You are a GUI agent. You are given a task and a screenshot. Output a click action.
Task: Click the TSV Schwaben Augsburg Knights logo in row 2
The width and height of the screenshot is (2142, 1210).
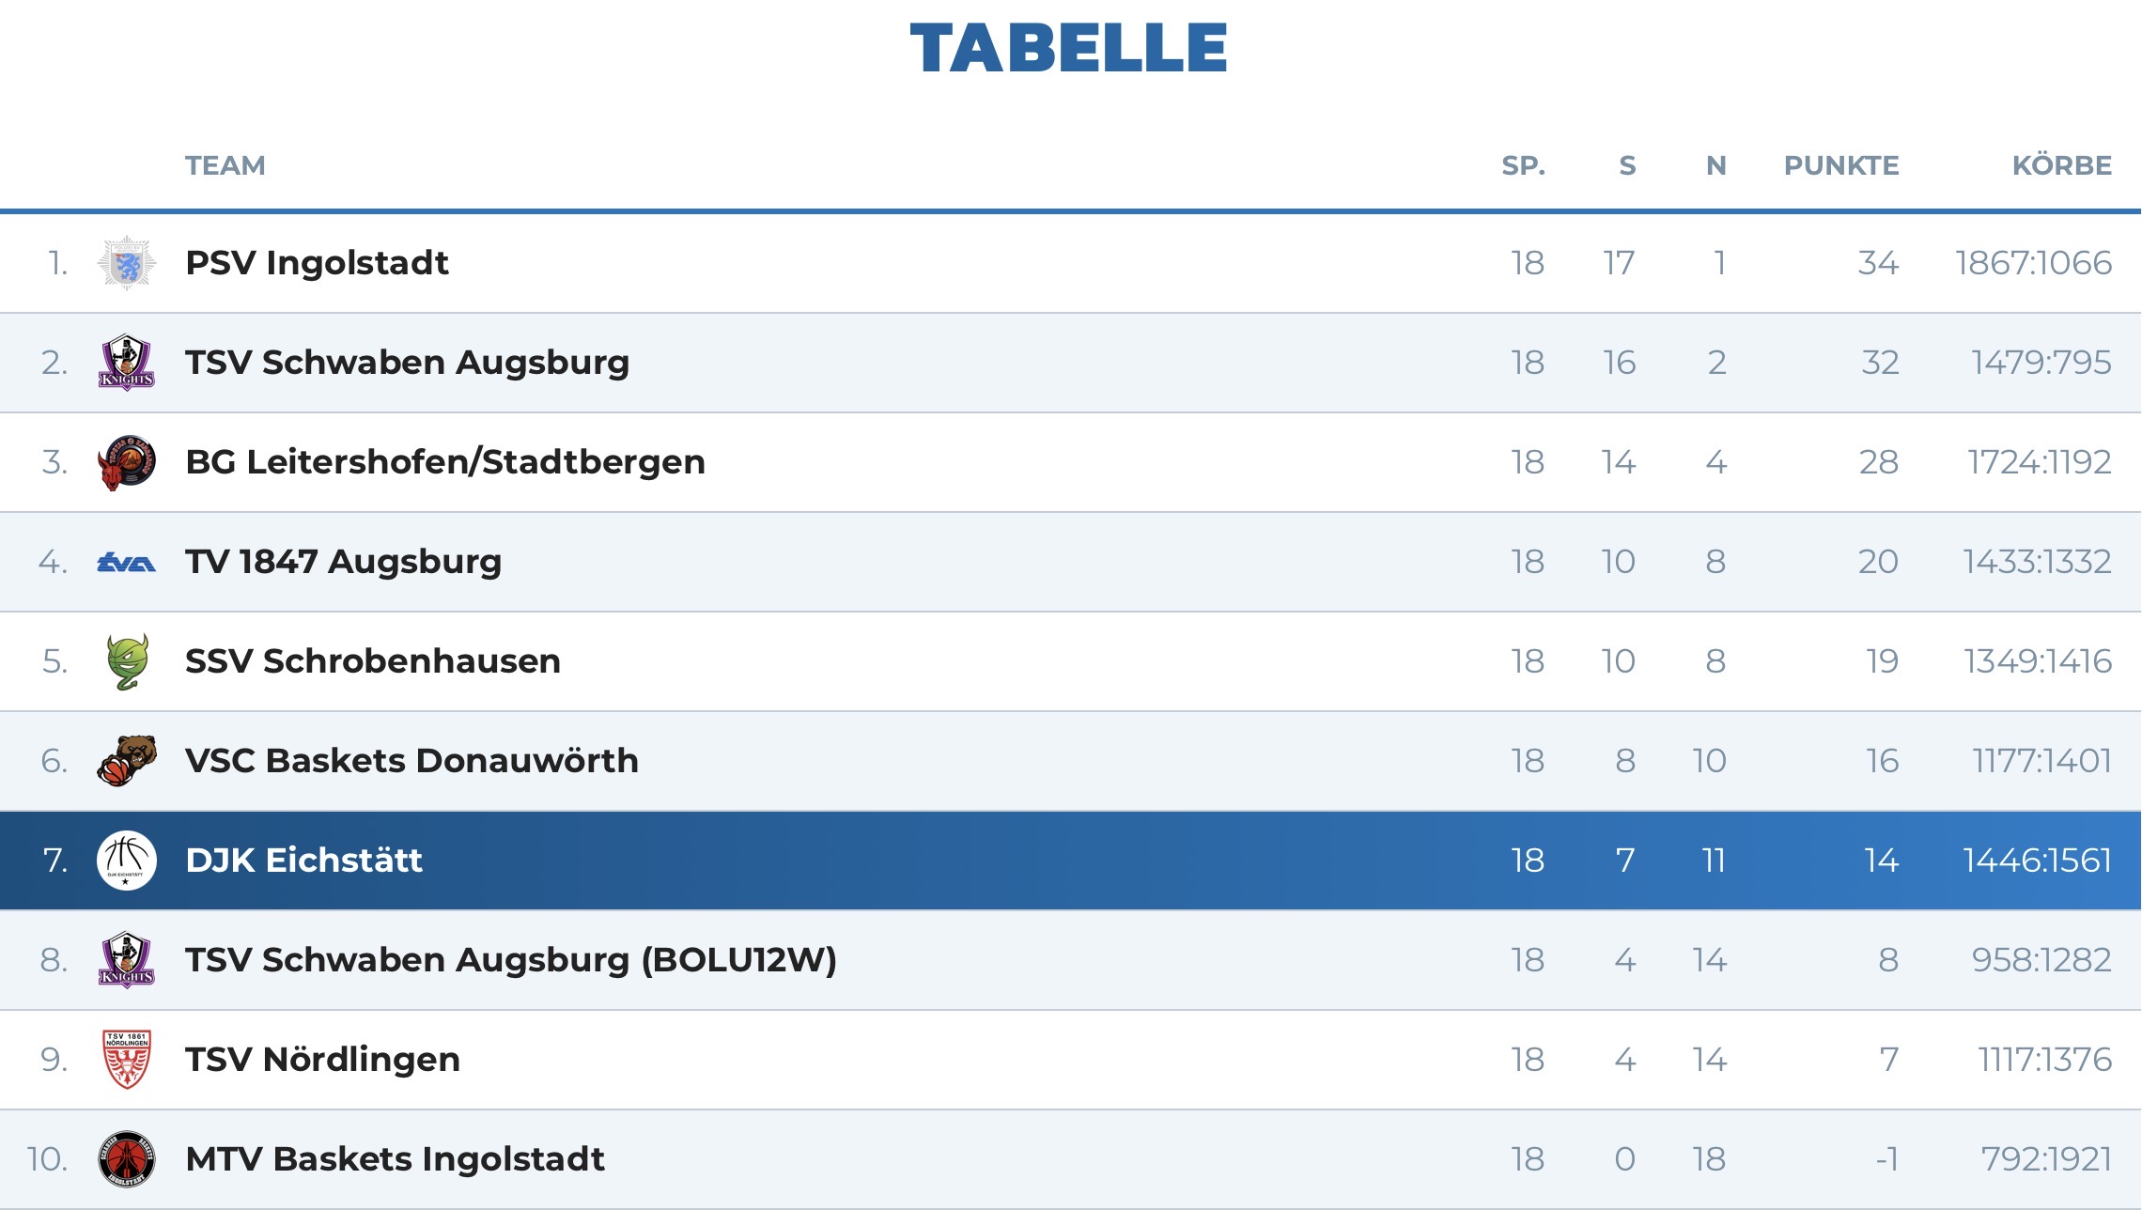(x=127, y=363)
